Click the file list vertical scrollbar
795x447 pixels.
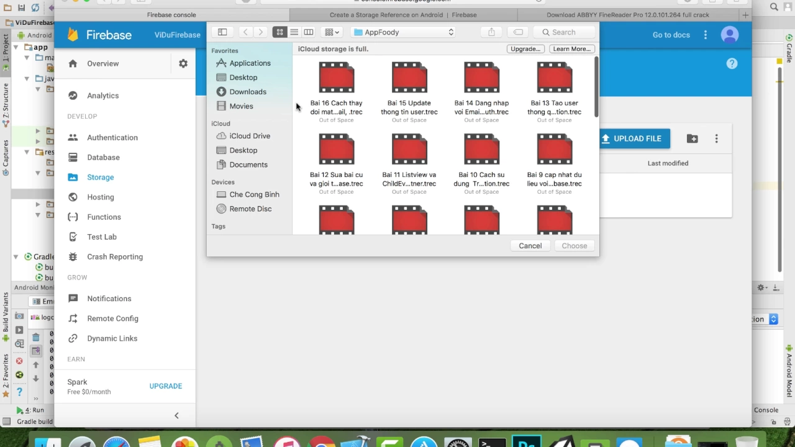pyautogui.click(x=596, y=87)
